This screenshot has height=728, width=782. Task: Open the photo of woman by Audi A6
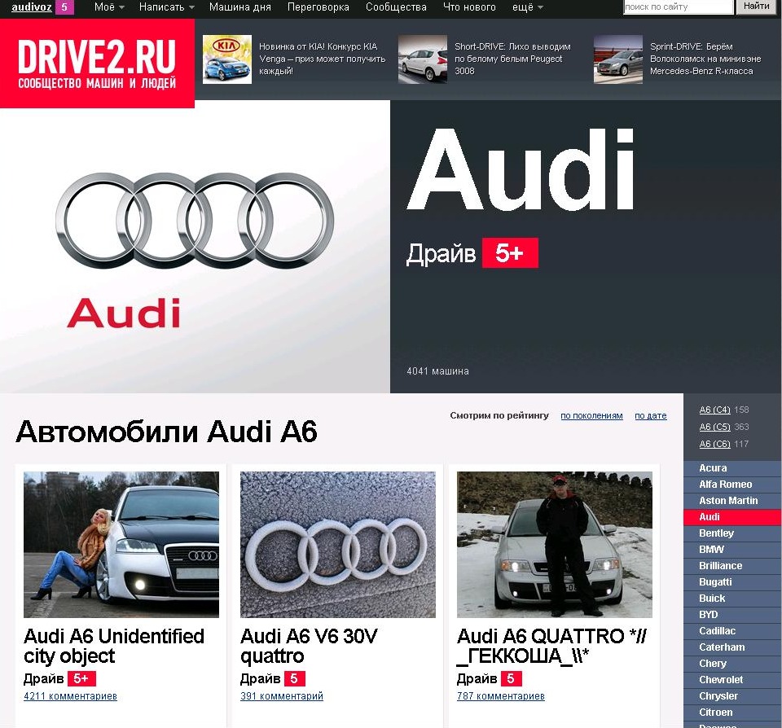(121, 545)
